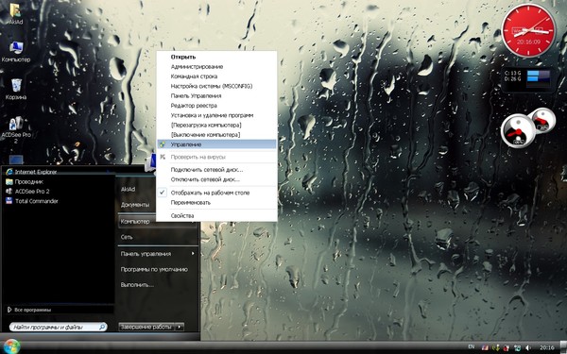Select [Перезагрузка компьютера] entry
The height and width of the screenshot is (354, 567).
click(206, 126)
